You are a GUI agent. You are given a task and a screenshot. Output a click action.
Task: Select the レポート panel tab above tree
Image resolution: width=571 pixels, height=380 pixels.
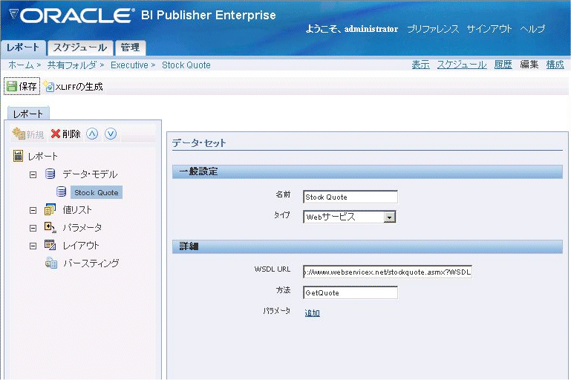click(28, 114)
